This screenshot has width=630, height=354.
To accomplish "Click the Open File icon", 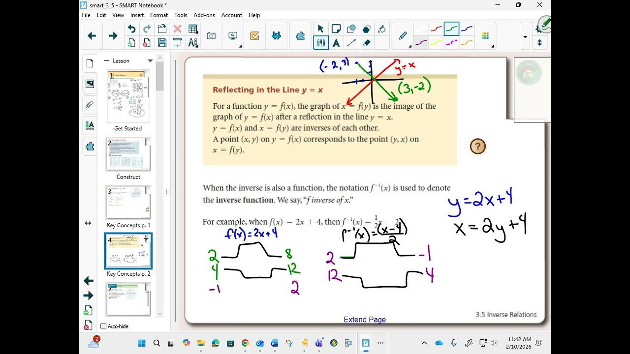I will tap(162, 29).
